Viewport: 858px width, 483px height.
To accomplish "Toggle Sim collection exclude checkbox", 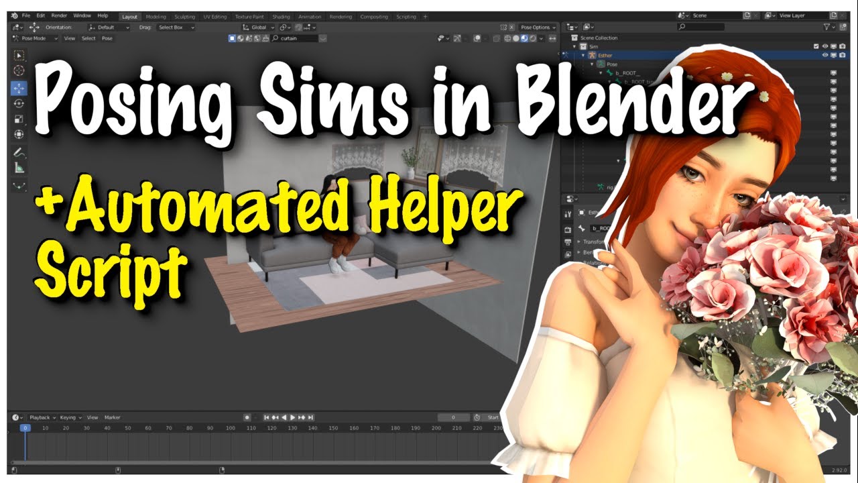I will tap(815, 47).
